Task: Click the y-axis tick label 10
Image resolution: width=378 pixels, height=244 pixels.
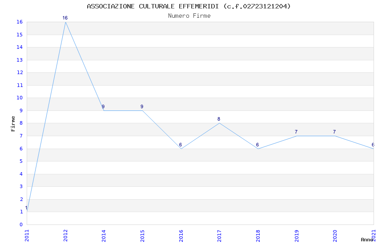Action: (x=20, y=98)
